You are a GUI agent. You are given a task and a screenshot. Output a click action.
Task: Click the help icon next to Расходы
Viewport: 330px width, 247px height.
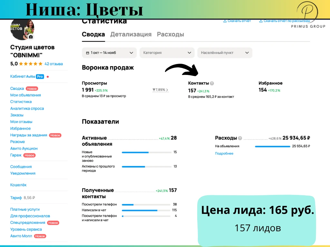pos(240,138)
